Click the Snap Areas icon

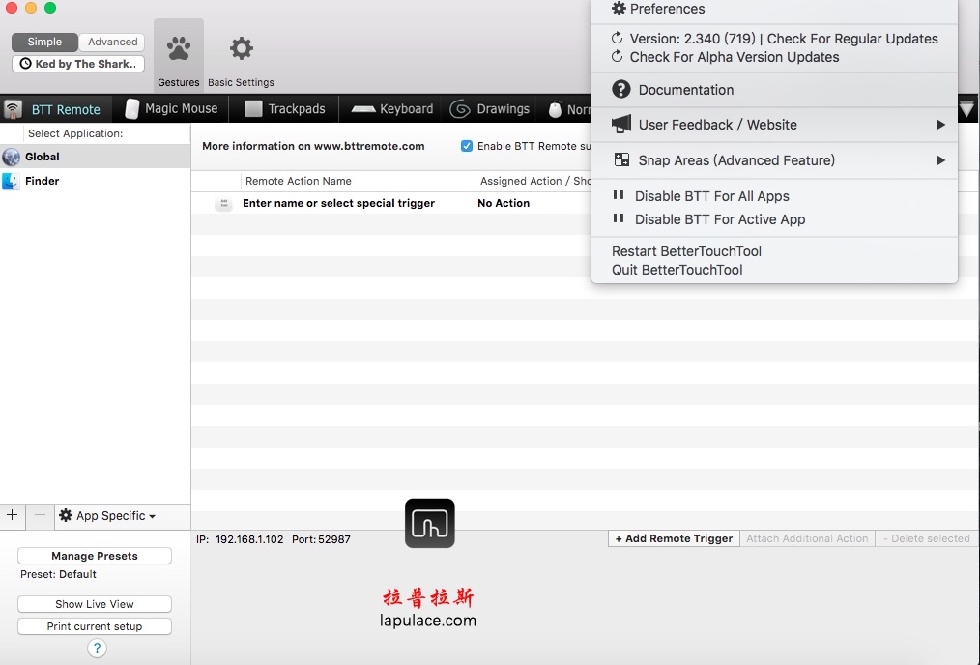[x=621, y=160]
